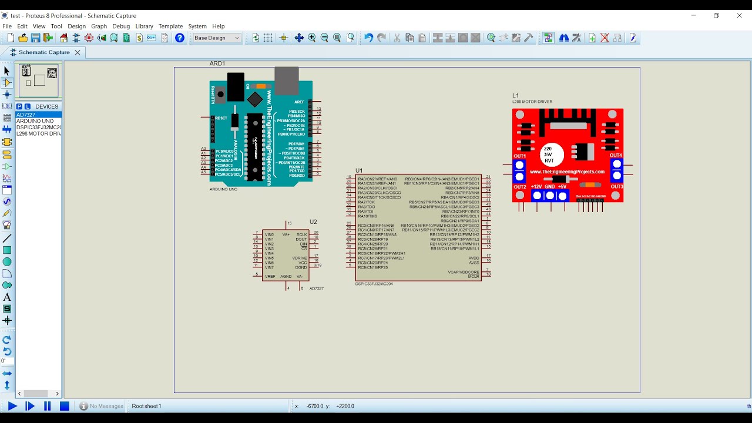Open the Template menu
Viewport: 752px width, 423px height.
170,26
